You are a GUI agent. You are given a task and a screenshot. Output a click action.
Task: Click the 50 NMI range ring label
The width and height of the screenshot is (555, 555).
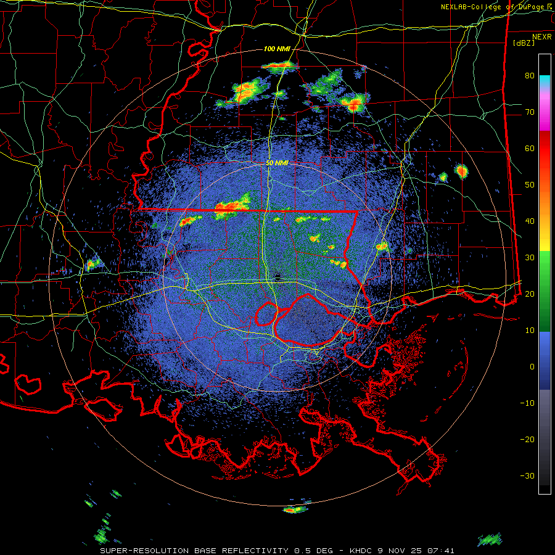click(x=277, y=163)
